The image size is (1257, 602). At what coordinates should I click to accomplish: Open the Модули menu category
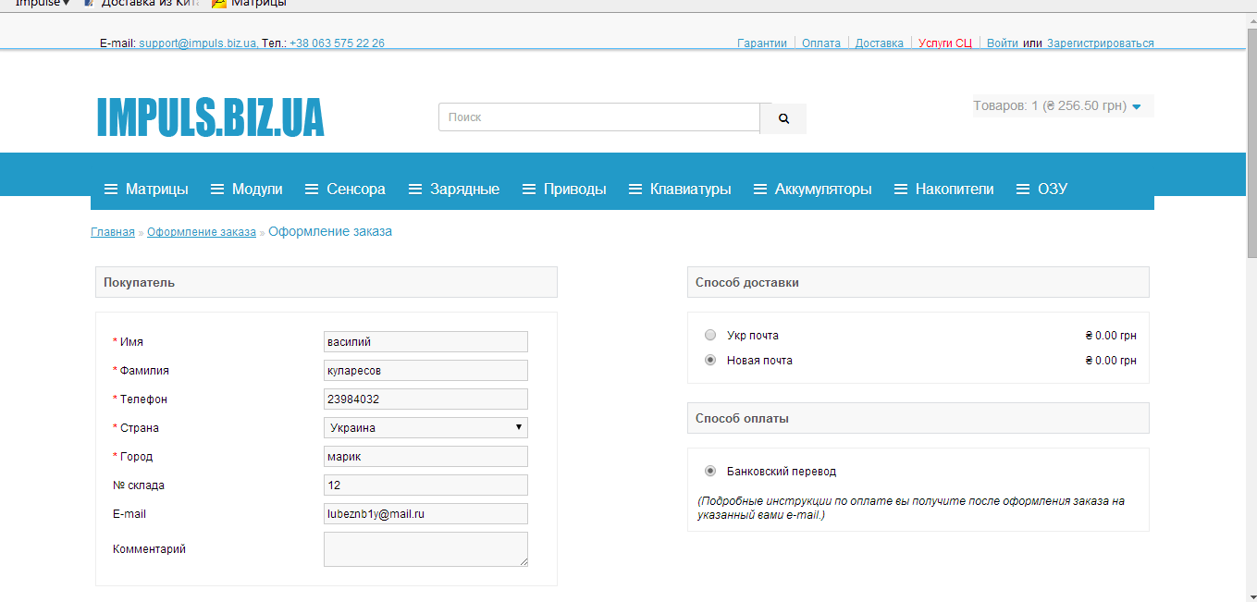tap(257, 189)
